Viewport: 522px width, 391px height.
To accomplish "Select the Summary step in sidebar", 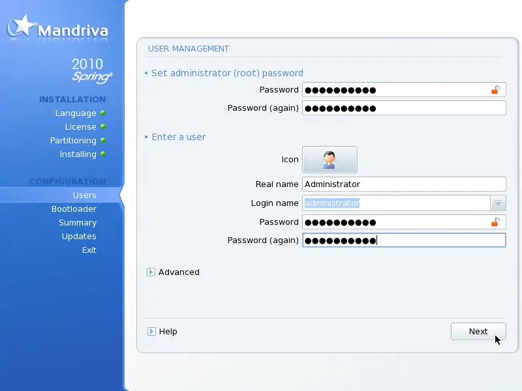I will [78, 222].
